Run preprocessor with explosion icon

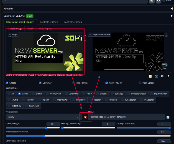(x=85, y=117)
